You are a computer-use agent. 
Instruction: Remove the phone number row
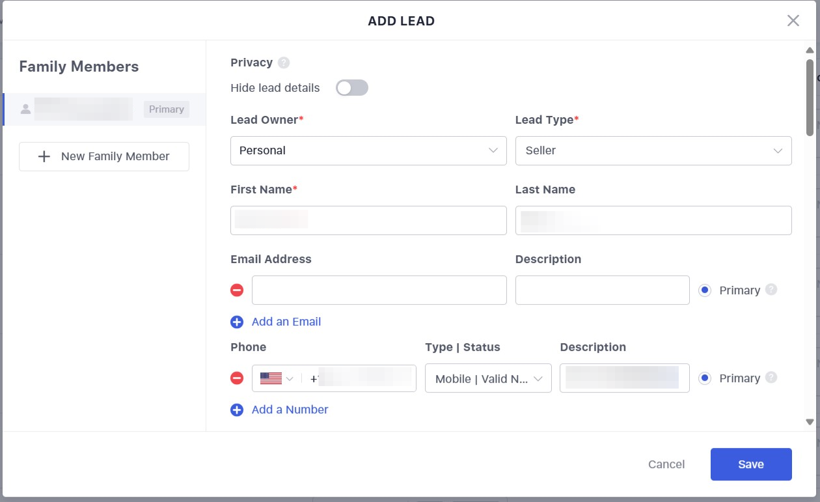237,378
